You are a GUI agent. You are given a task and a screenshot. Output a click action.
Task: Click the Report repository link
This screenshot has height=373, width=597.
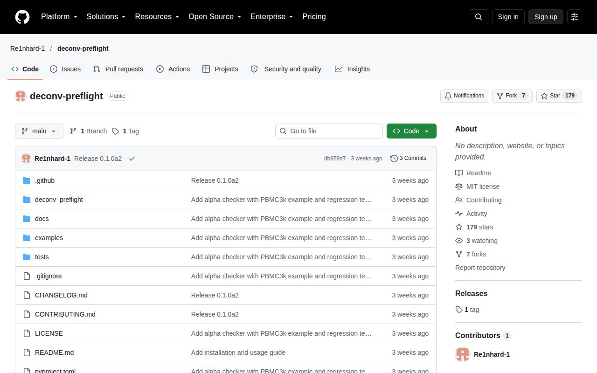(480, 268)
